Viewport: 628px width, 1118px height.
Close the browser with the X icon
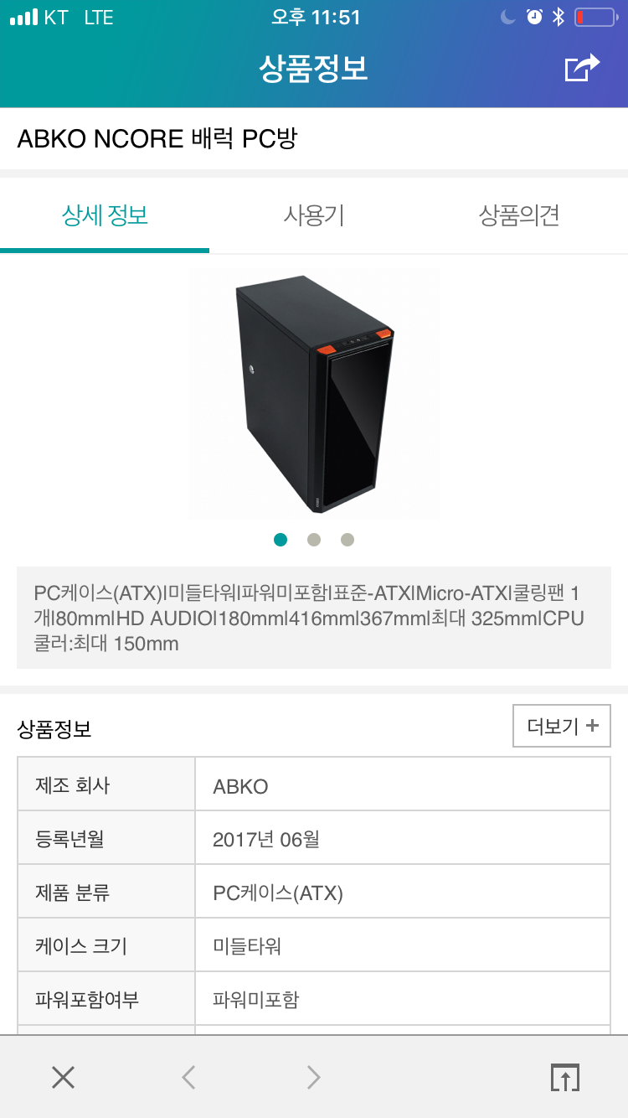click(63, 1077)
